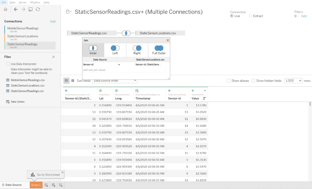312x189 pixels.
Task: Click the new worksheet icon beside Sheet 1
Action: (x=46, y=185)
